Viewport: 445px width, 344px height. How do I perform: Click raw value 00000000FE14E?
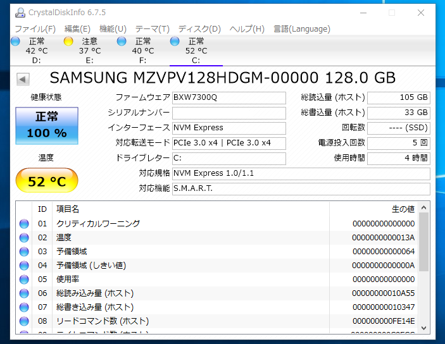(x=384, y=321)
